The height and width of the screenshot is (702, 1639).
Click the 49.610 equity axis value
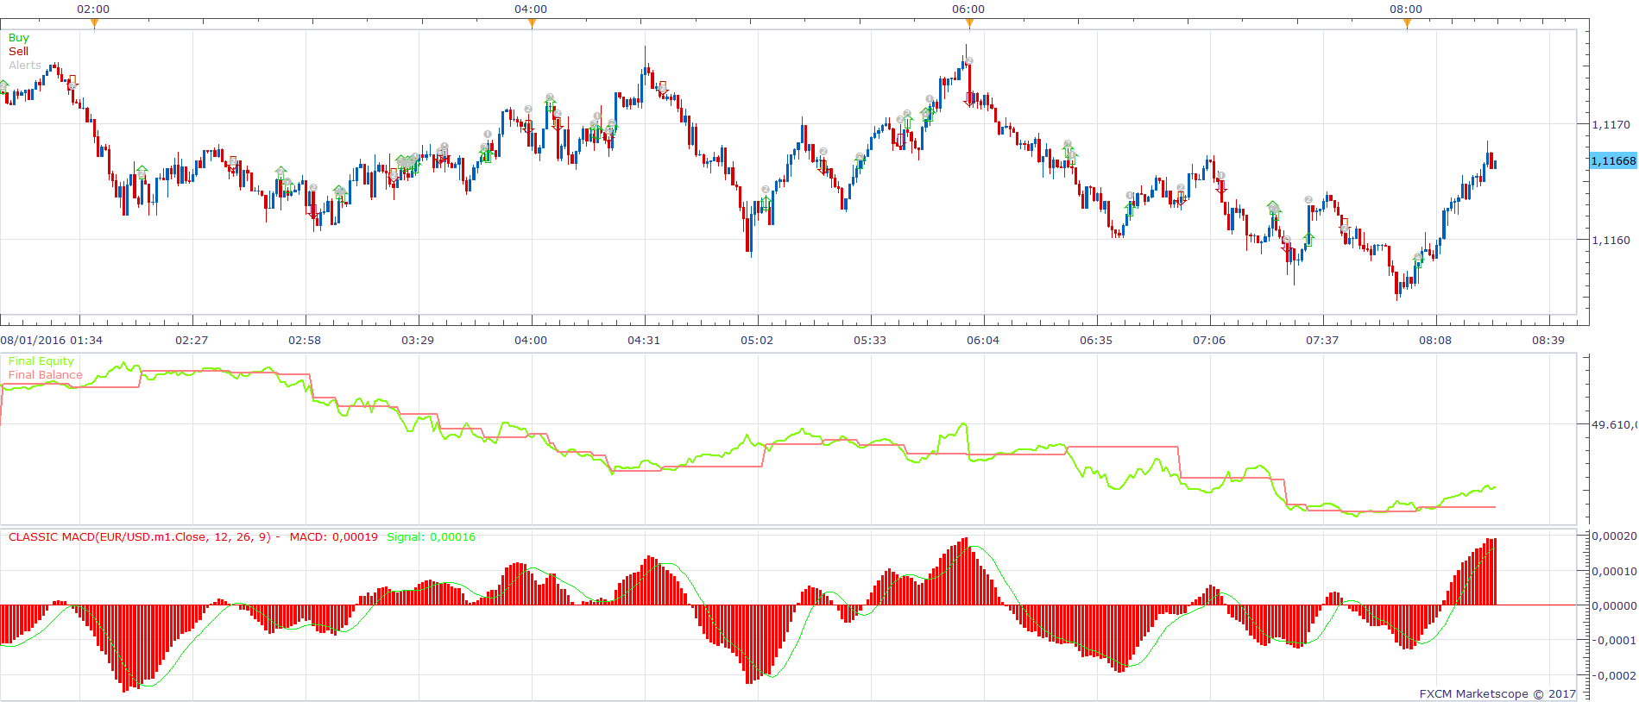tap(1614, 424)
